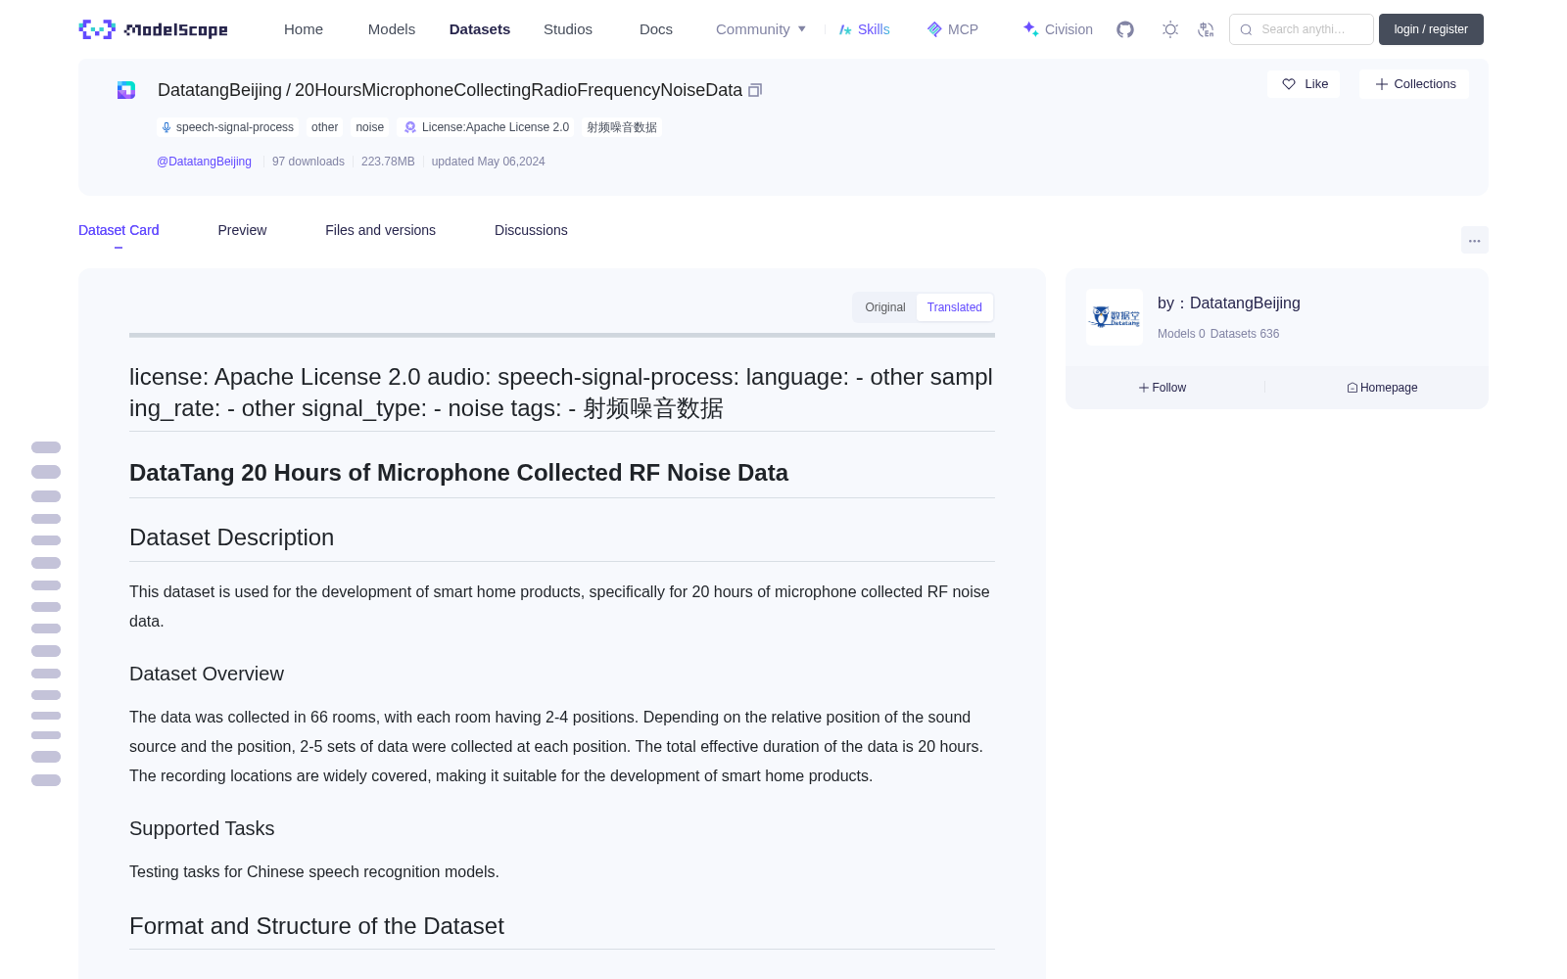Click the dataset avatar icon beside title
The height and width of the screenshot is (979, 1567).
(126, 90)
